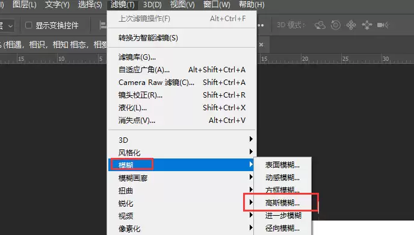Close the document tab with X
Viewport: 414px width, 235px height.
[x=261, y=45]
